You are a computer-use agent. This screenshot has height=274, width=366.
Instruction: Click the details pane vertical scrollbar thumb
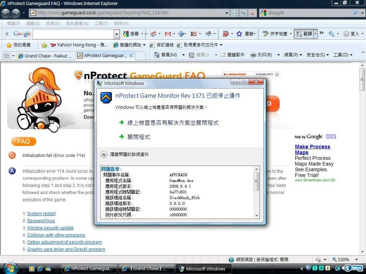[256, 181]
